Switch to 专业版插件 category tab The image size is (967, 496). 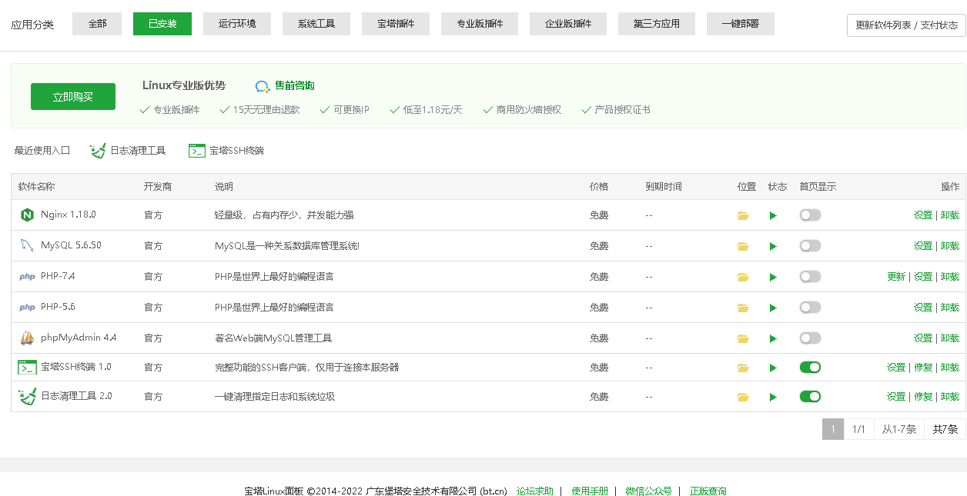coord(480,24)
